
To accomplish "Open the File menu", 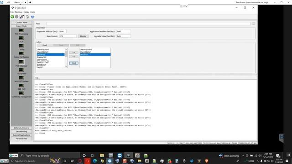I will [x=12, y=12].
